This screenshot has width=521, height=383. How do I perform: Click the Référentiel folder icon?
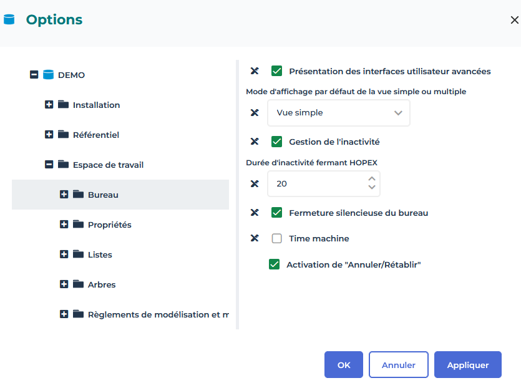point(63,135)
